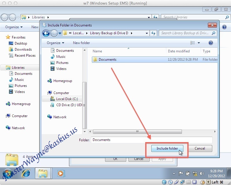
Task: Click the Forward arrow in Include Folder dialog
Action: pyautogui.click(x=54, y=33)
